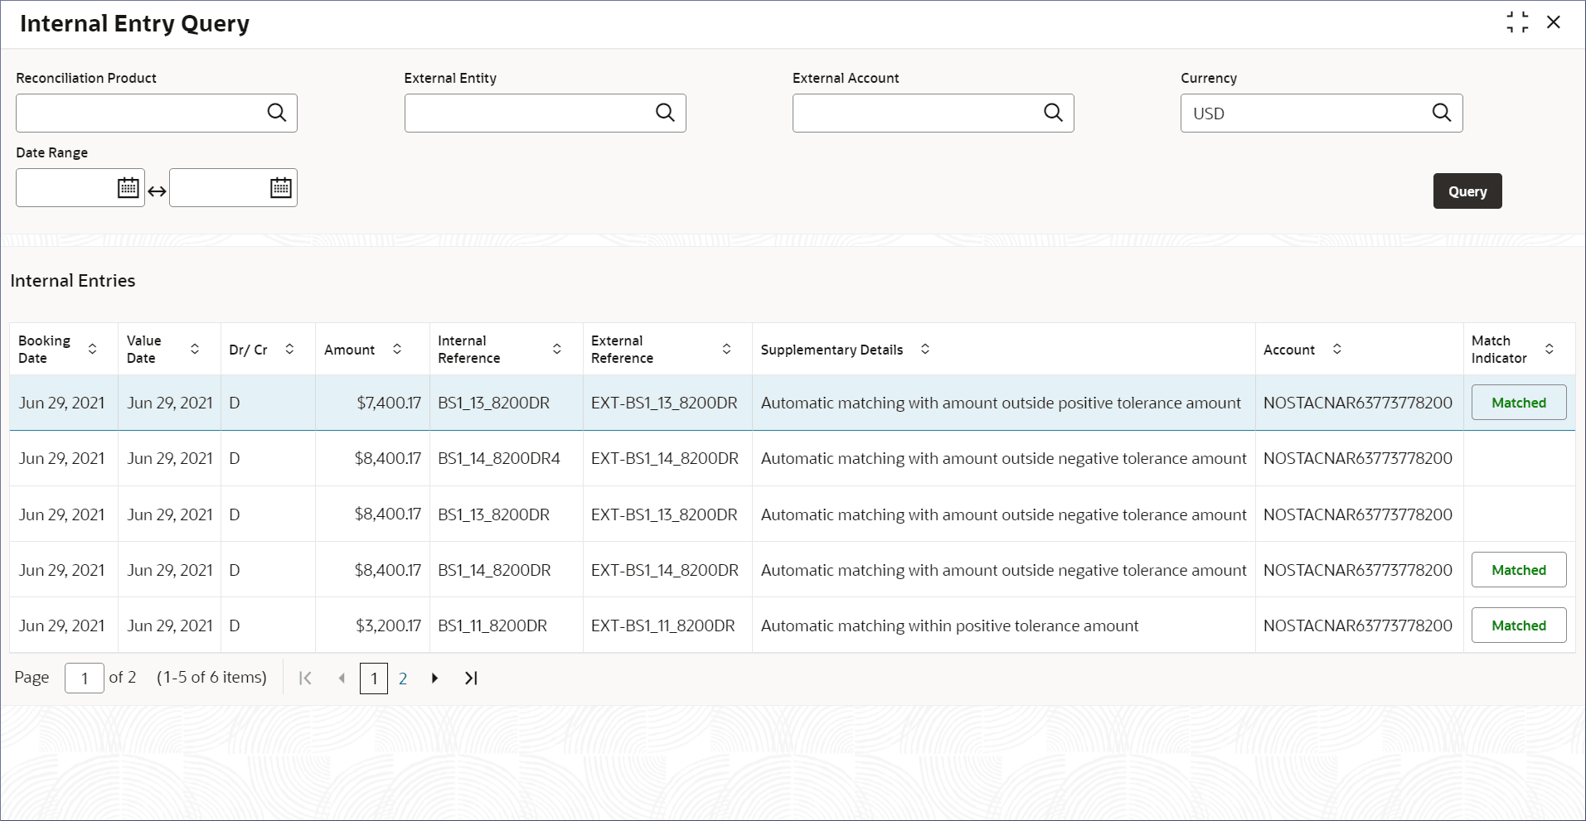1586x821 pixels.
Task: Go to page 2 link
Action: tap(403, 679)
